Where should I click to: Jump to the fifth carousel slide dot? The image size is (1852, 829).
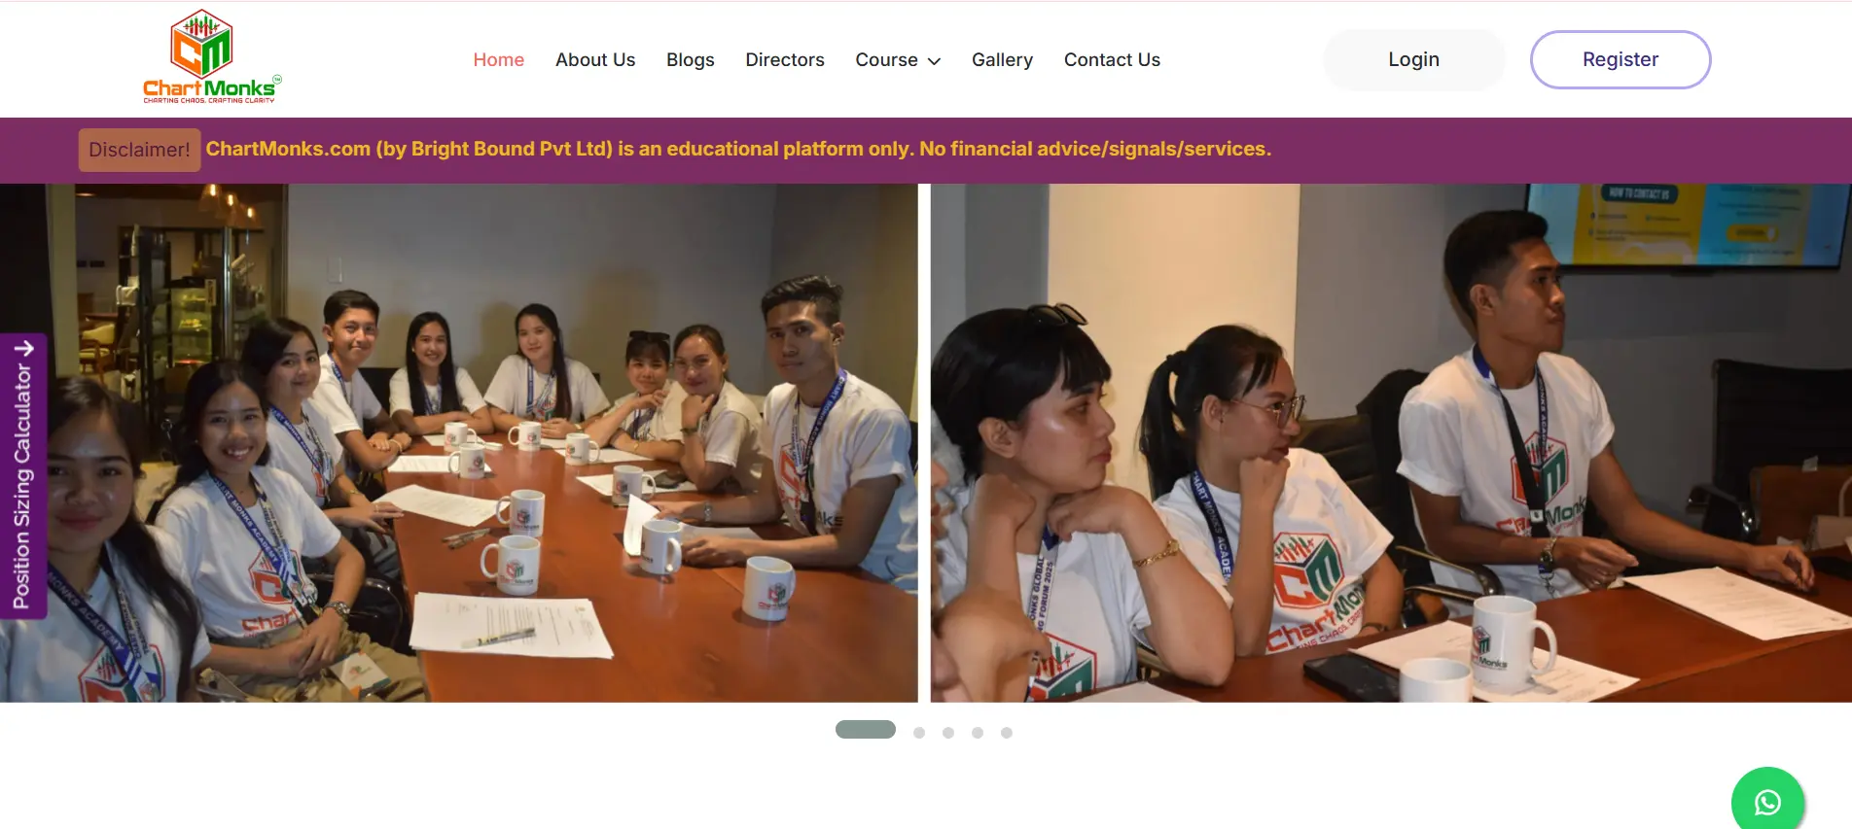point(1007,733)
